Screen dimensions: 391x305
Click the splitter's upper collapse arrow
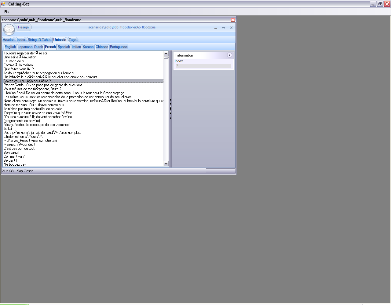pyautogui.click(x=171, y=100)
